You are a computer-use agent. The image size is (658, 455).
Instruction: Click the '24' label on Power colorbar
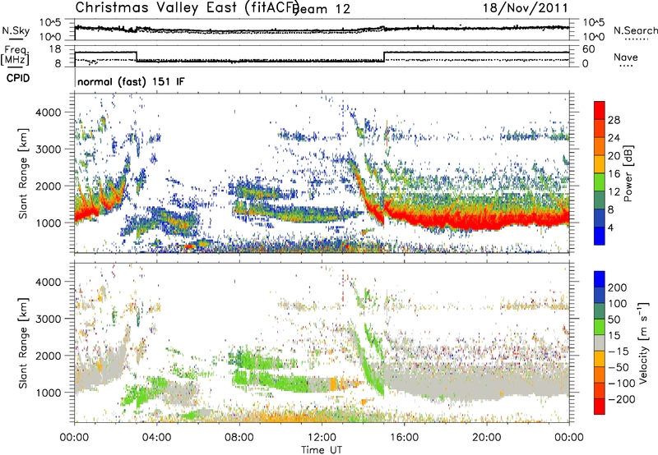coord(614,138)
